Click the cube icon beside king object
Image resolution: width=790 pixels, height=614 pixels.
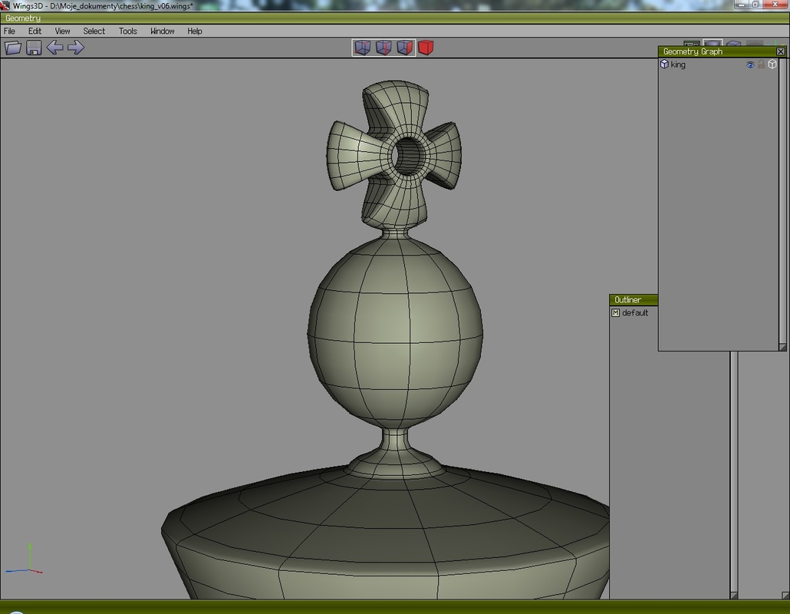tap(664, 65)
